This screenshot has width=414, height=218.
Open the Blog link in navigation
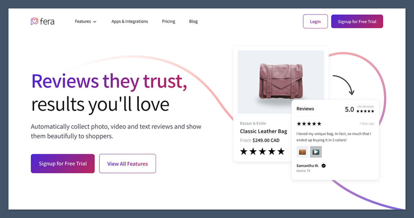click(x=193, y=21)
